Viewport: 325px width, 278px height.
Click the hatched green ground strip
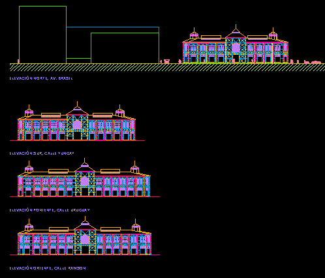(x=167, y=67)
